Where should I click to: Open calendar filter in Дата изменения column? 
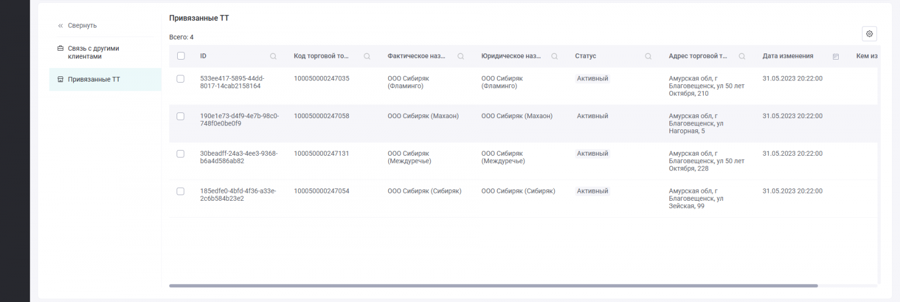[x=836, y=56]
